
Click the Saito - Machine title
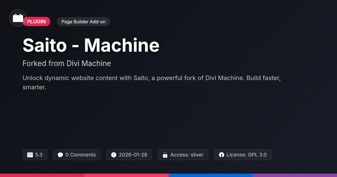pos(91,45)
